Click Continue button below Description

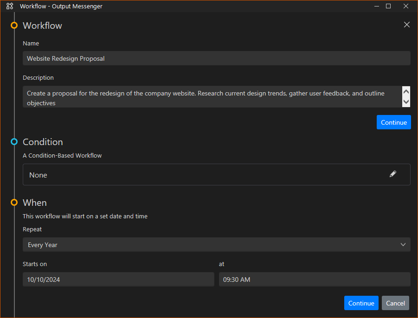[x=393, y=122]
